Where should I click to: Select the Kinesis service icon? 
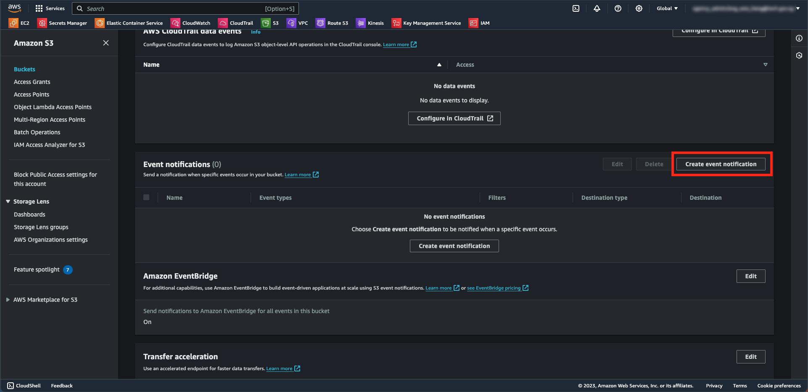(361, 23)
